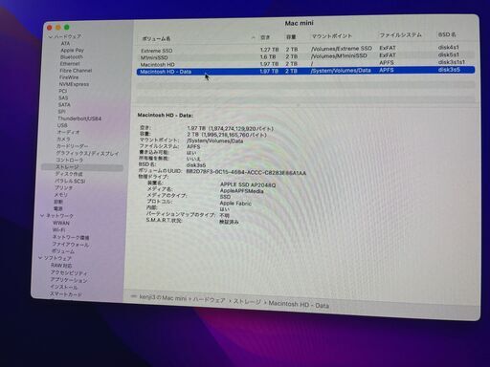Select パラレル SCSI in the sidebar

click(x=70, y=181)
